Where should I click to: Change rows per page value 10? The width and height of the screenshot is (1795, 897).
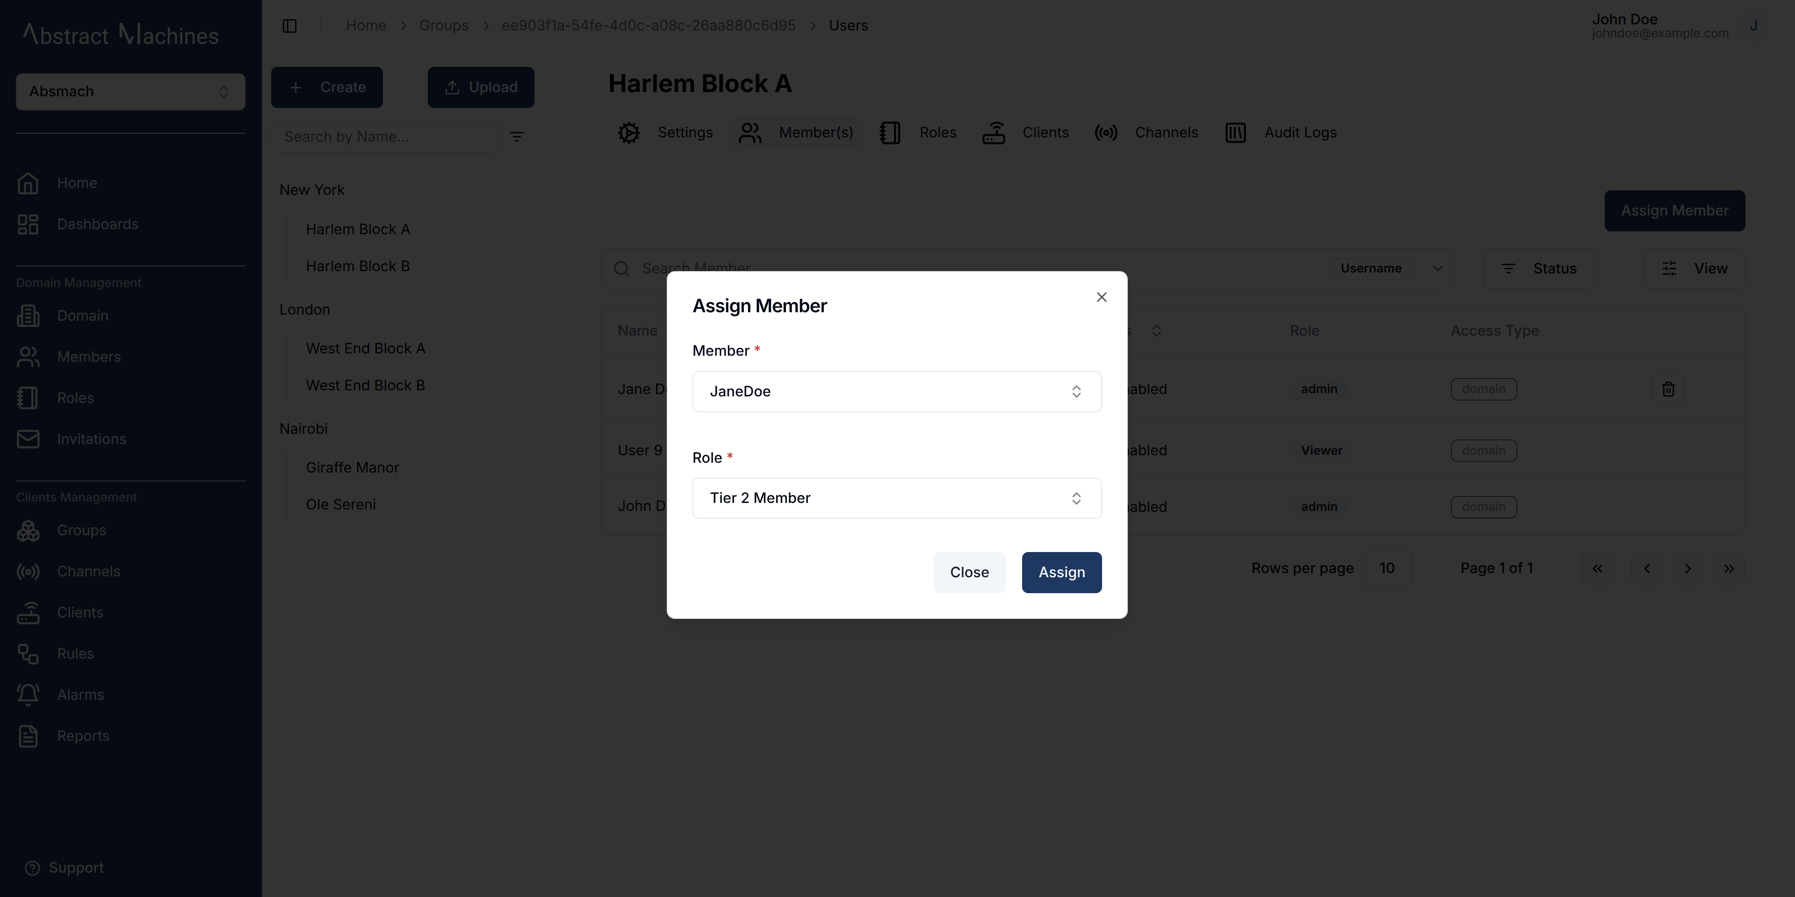coord(1387,568)
